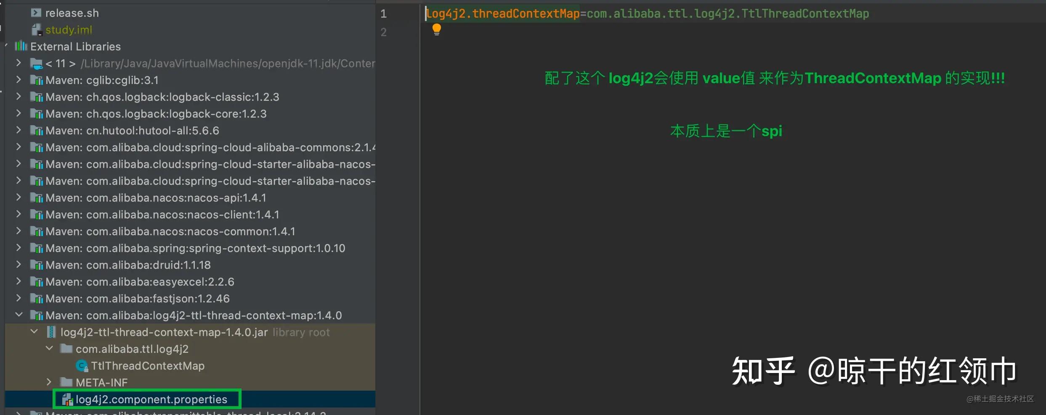Click the log4j2-ttl-thread-context-map jar archive icon
Screen dimensions: 1046x415
point(51,332)
